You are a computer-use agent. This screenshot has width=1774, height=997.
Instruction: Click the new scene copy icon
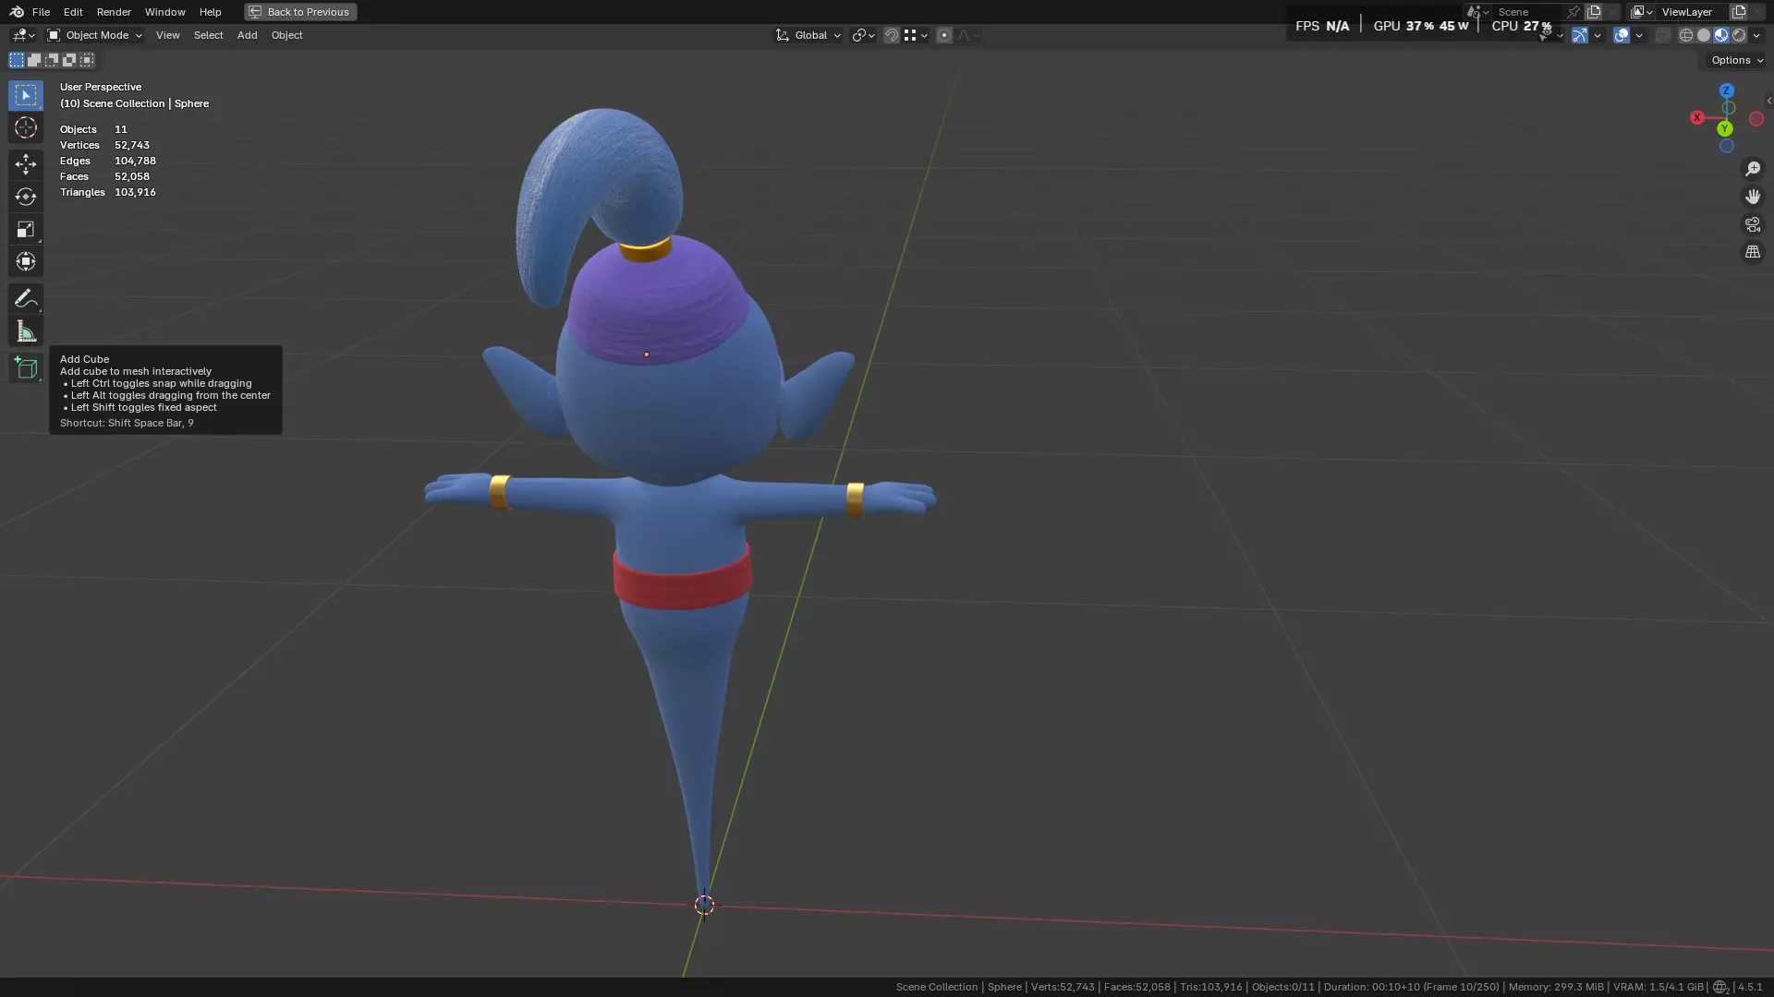1594,12
